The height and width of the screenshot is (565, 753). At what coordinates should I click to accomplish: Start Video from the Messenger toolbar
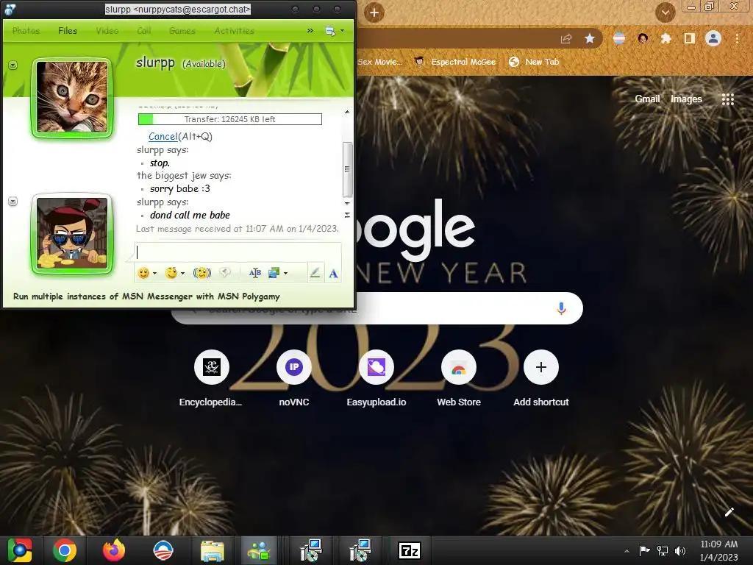(107, 31)
